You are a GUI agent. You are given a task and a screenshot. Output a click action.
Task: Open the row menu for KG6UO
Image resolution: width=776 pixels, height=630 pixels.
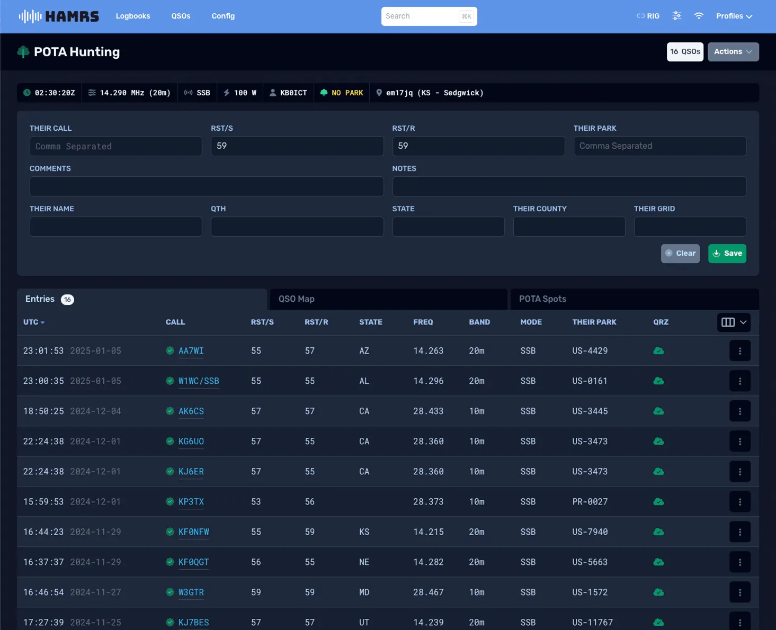pos(740,441)
